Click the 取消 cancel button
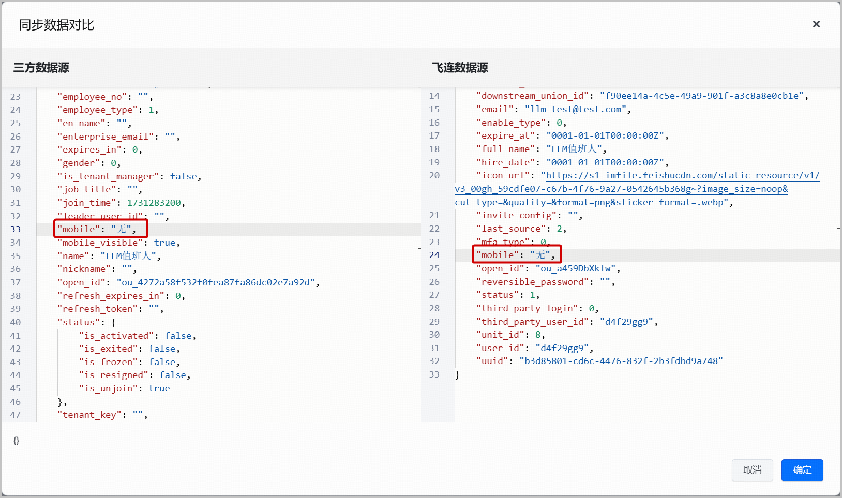This screenshot has height=498, width=842. 753,470
